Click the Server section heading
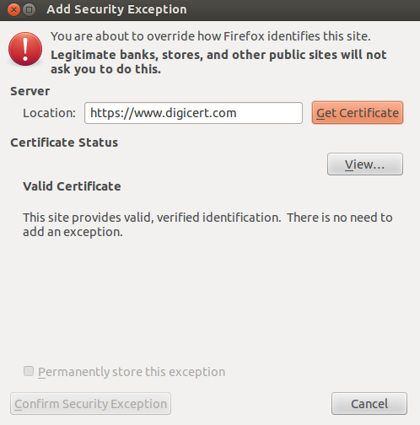Viewport: 420px width, 425px height. tap(30, 91)
